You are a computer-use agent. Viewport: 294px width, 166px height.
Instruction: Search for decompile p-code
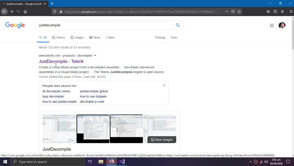[x=92, y=101]
